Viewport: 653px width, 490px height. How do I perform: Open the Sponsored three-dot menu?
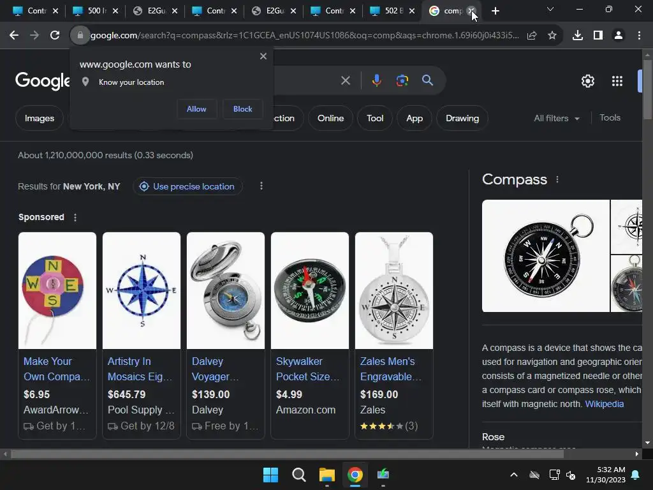pyautogui.click(x=75, y=217)
